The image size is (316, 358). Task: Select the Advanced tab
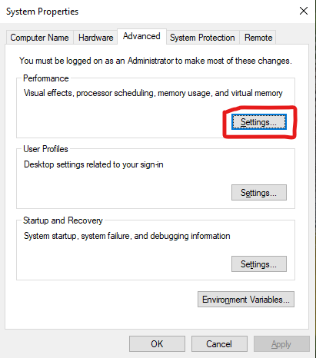pos(141,36)
